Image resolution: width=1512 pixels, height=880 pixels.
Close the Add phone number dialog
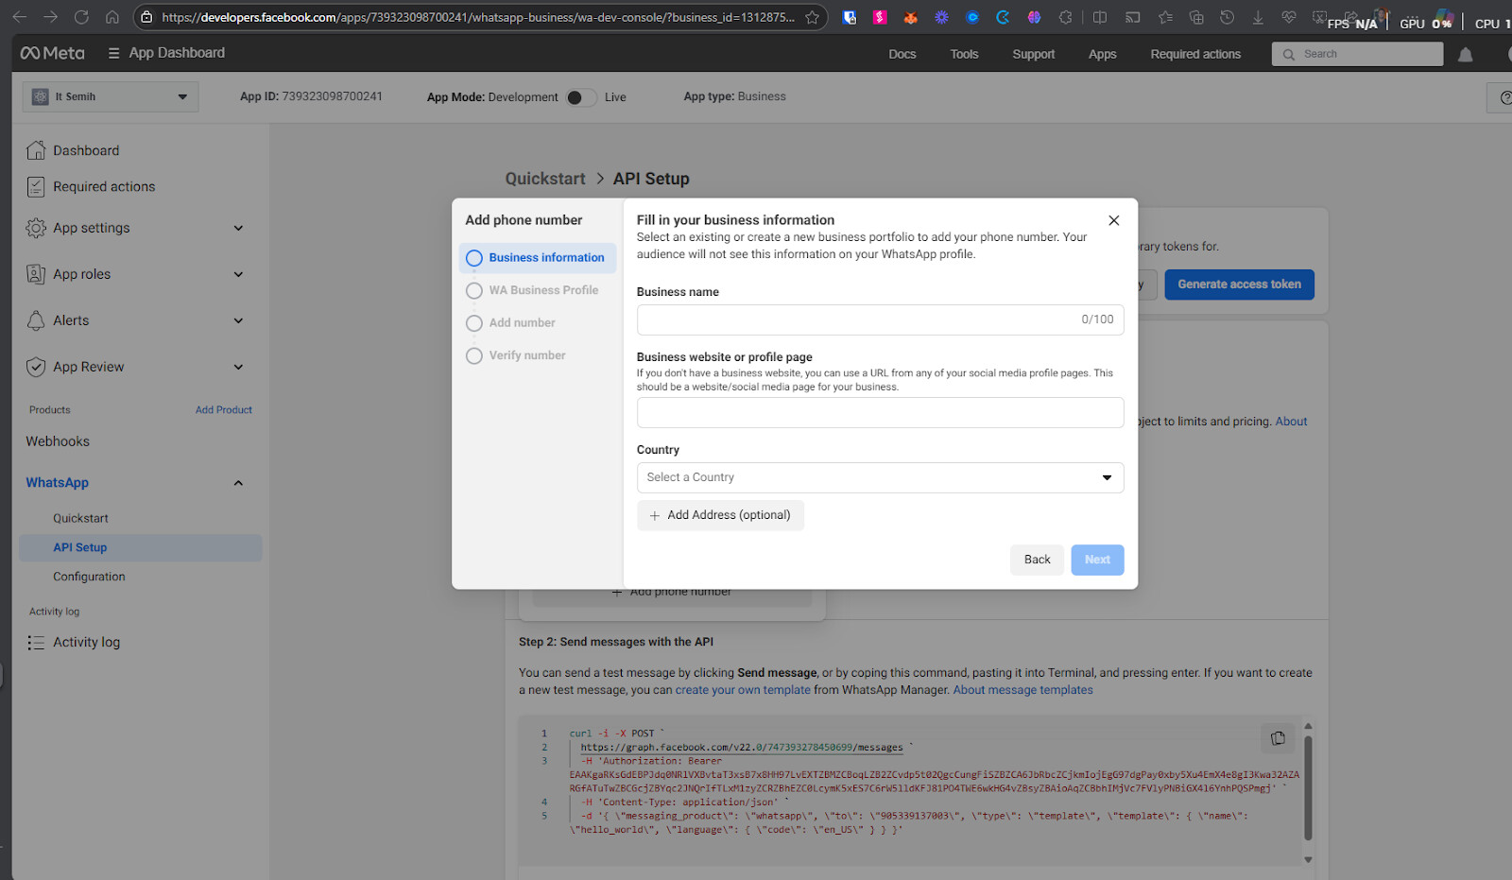[1114, 220]
